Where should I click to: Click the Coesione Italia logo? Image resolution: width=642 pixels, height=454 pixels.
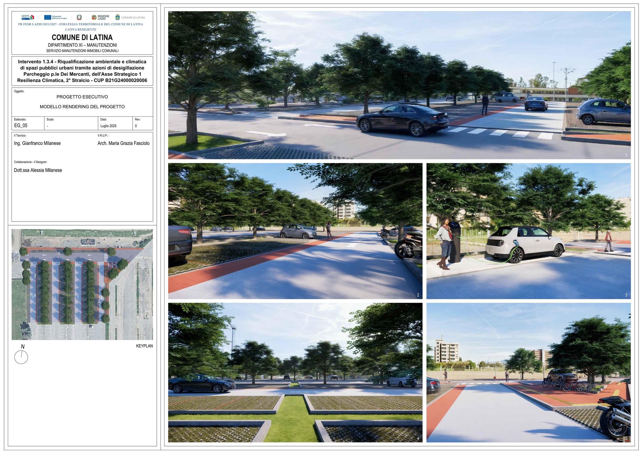pyautogui.click(x=28, y=17)
